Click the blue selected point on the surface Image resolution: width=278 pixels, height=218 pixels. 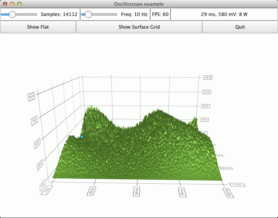pyautogui.click(x=82, y=137)
